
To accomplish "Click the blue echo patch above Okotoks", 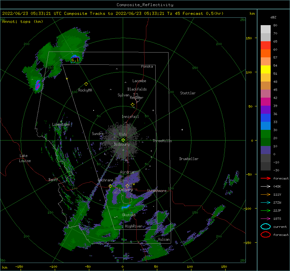I will click(126, 207).
